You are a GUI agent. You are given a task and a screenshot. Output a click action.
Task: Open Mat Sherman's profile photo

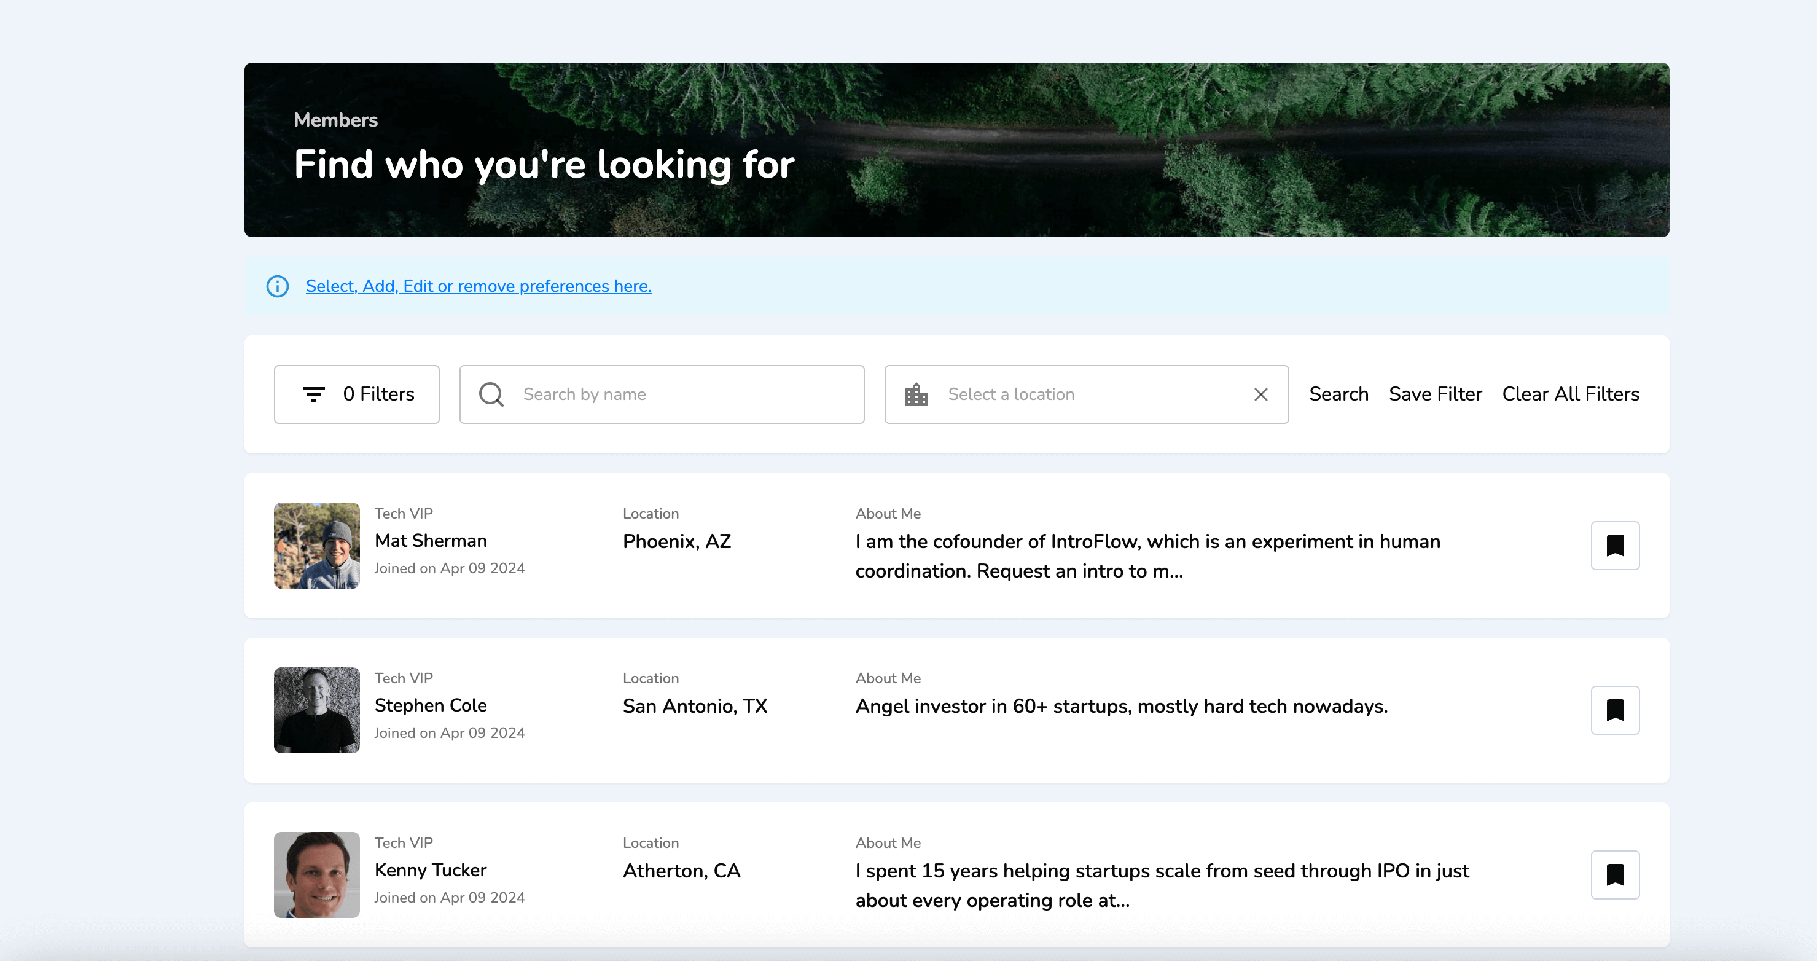[x=317, y=546]
